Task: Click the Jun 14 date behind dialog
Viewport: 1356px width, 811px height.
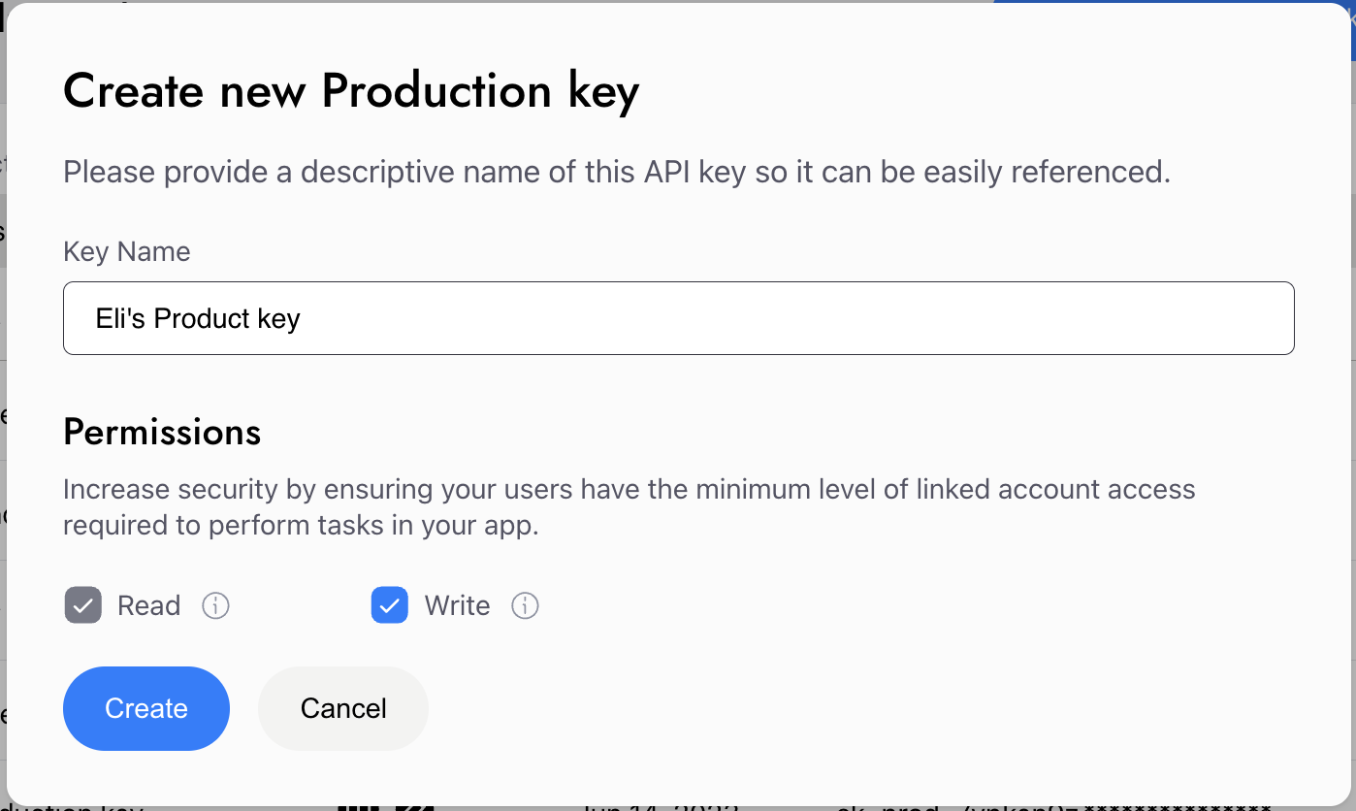Action: click(x=662, y=806)
